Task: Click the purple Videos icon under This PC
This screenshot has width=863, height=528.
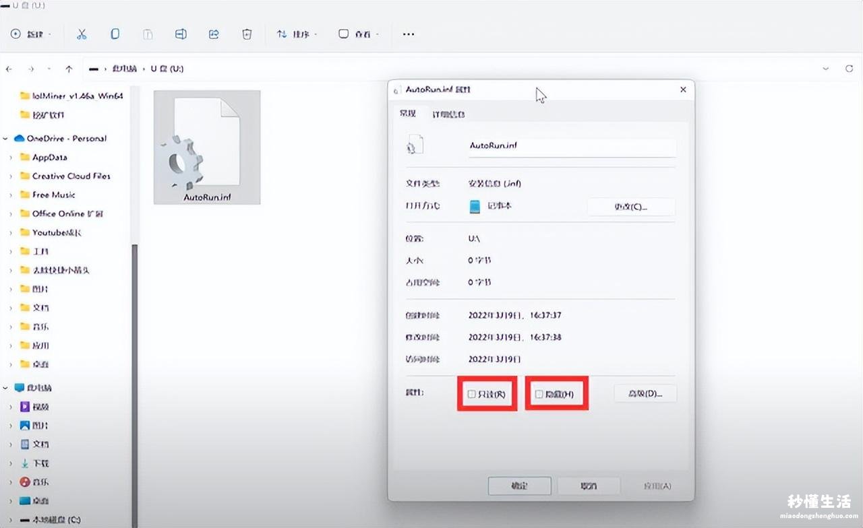Action: [x=25, y=407]
